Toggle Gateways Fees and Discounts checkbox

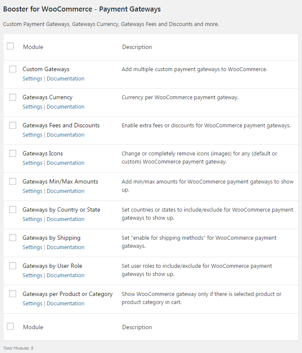tap(13, 125)
